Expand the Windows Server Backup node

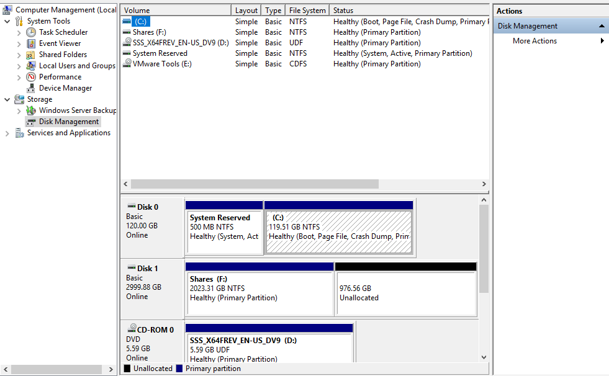pyautogui.click(x=19, y=111)
